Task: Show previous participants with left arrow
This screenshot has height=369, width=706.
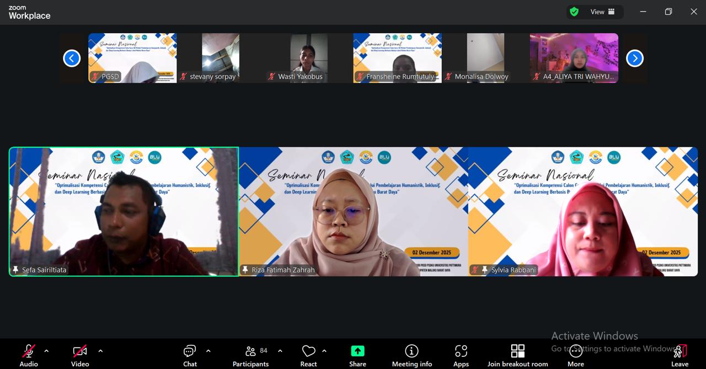Action: (x=72, y=58)
